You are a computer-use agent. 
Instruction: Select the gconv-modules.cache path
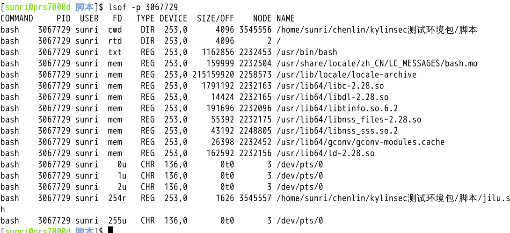[x=360, y=142]
